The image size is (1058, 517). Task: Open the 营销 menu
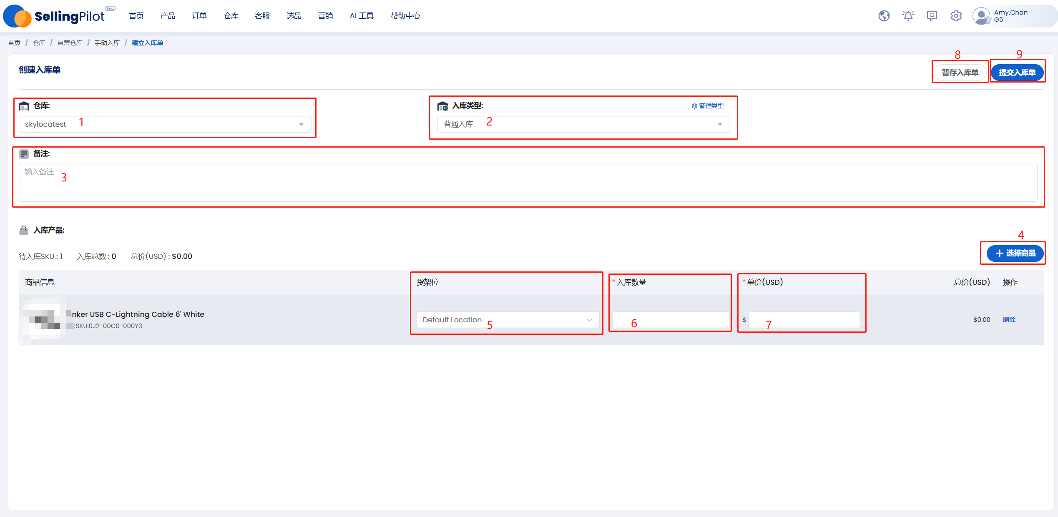pyautogui.click(x=325, y=16)
